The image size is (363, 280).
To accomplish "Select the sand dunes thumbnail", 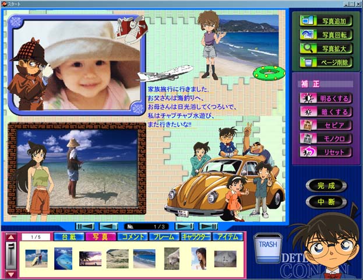I will tap(117, 258).
